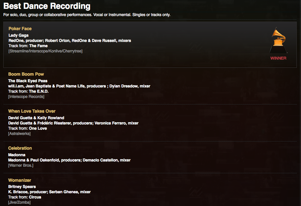301x206 pixels.
Task: Open the Poker Face nominee title
Action: tap(20, 28)
